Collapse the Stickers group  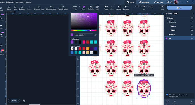[168, 22]
